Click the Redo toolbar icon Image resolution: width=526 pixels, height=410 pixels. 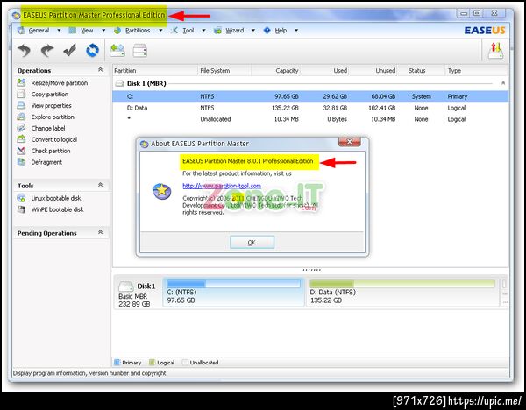[47, 51]
